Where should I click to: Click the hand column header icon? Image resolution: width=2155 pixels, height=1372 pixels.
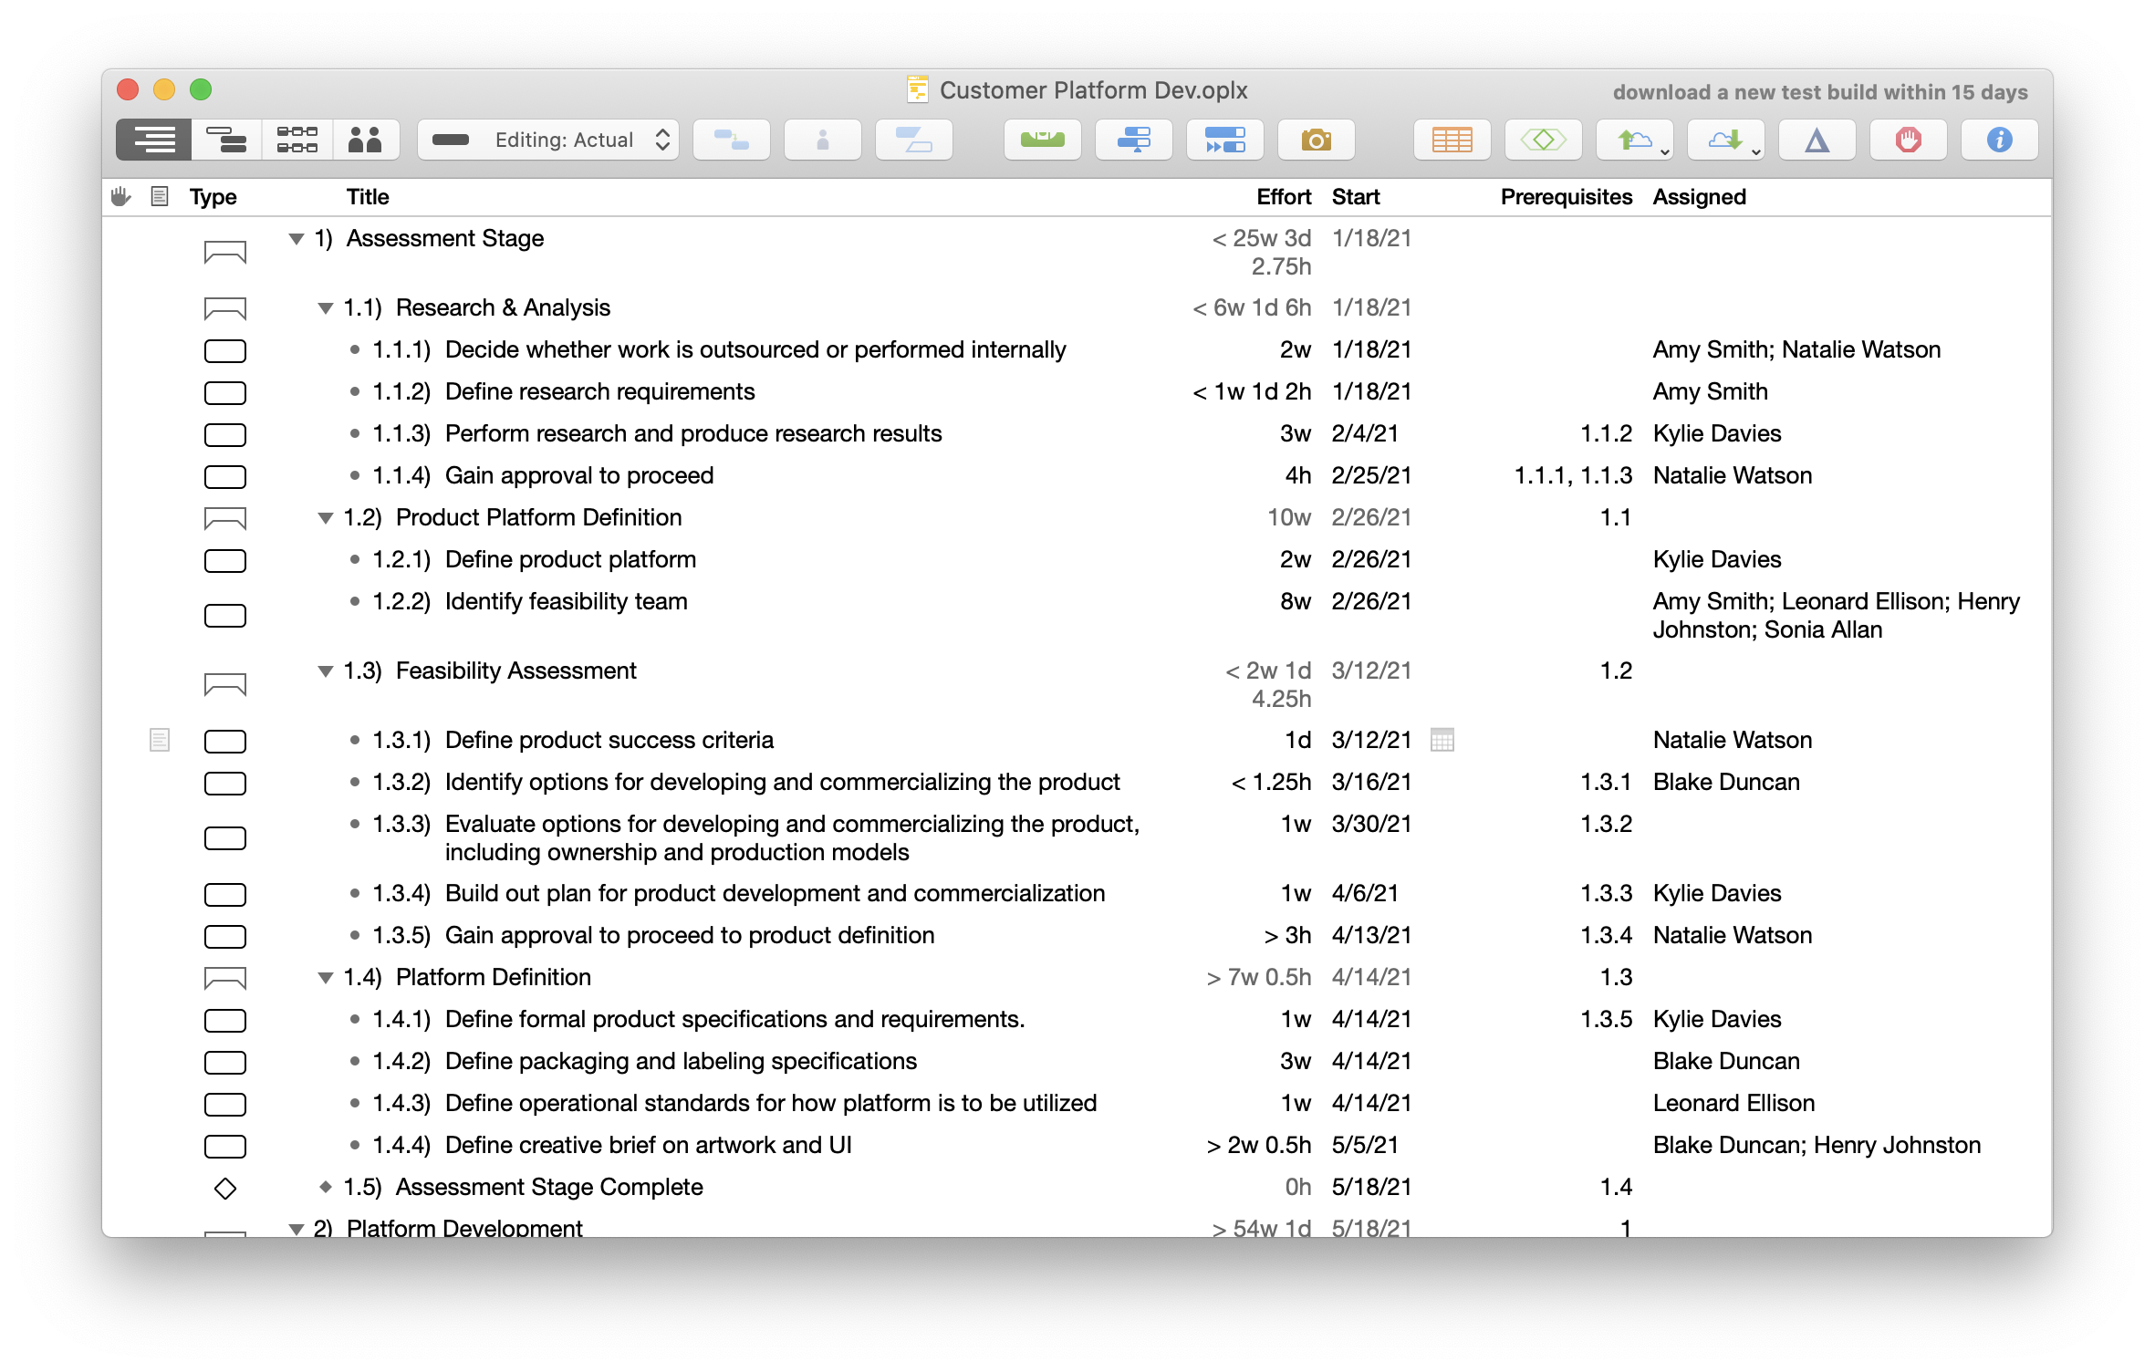click(121, 196)
